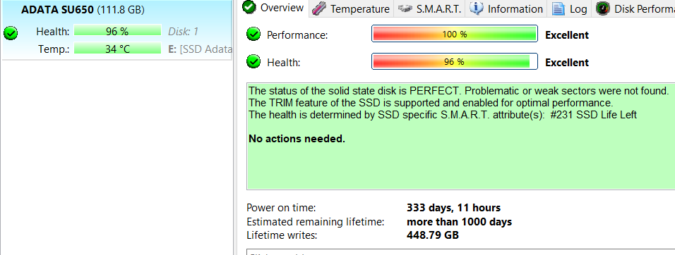
Task: Click the Temperature tab thermometer icon
Action: tap(318, 8)
